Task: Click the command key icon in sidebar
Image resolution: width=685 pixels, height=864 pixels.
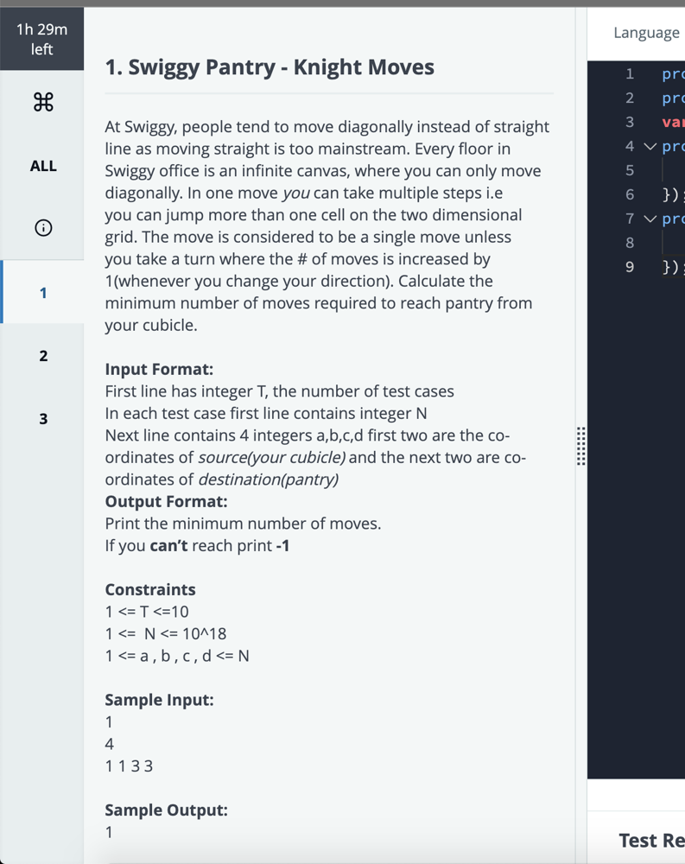Action: coord(43,102)
